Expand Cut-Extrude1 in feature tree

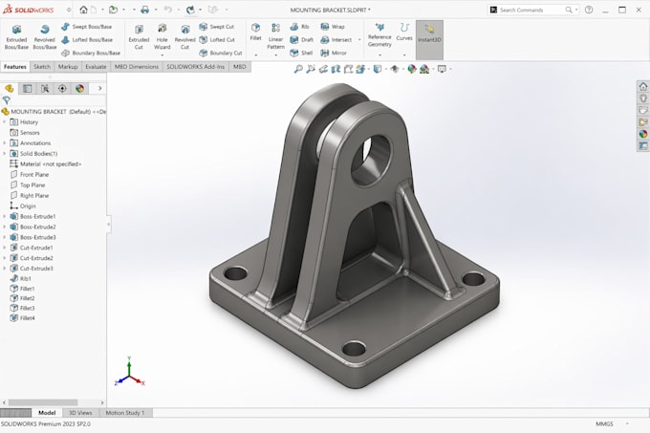(x=5, y=248)
